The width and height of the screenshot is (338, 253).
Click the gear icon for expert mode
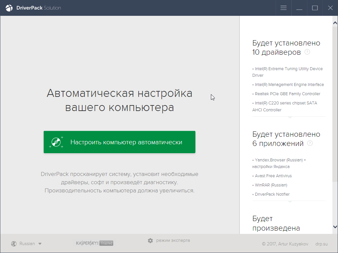tap(150, 240)
